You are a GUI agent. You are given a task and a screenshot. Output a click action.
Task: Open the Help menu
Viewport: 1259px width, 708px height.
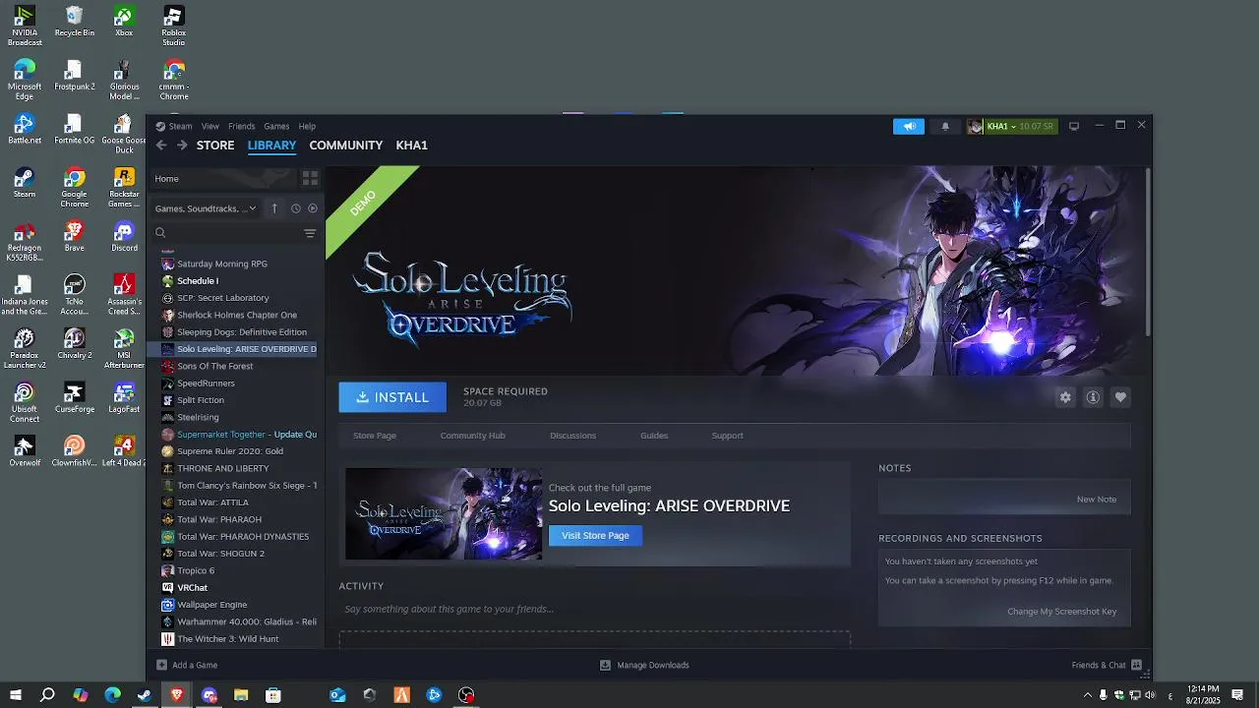point(307,126)
